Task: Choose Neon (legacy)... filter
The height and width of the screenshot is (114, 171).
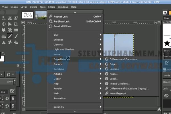Action: pyautogui.click(x=131, y=93)
